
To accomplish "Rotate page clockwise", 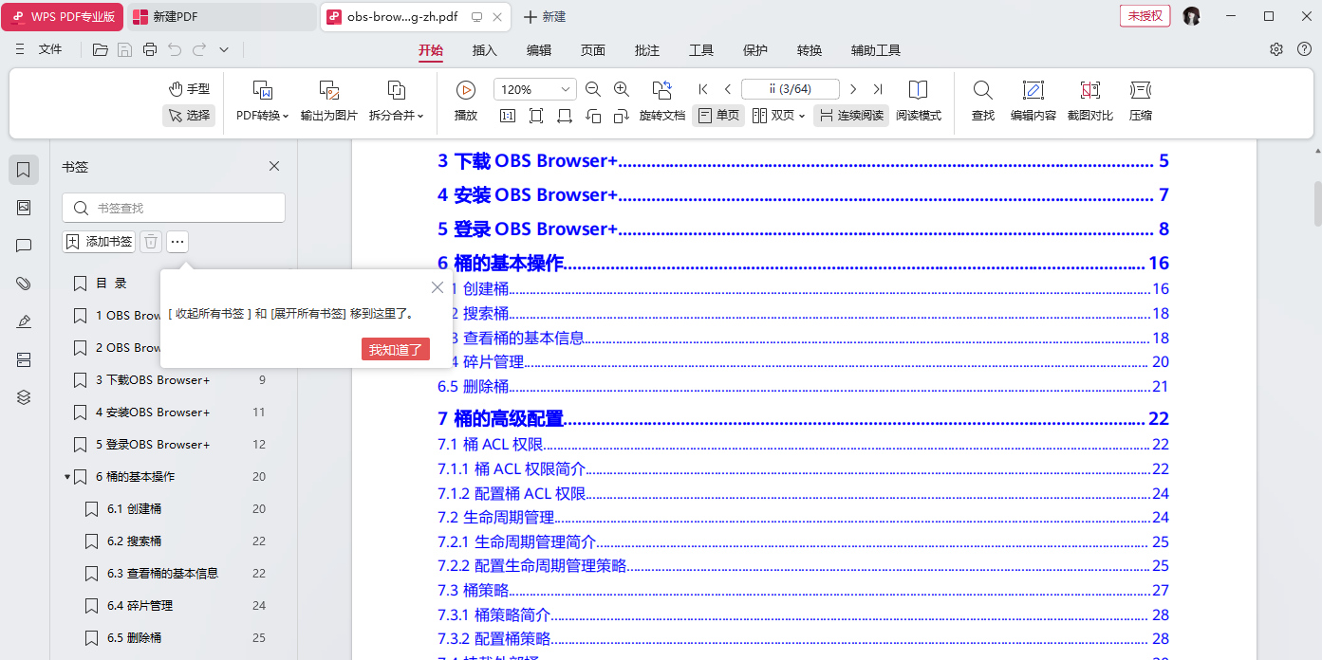I will coord(622,116).
